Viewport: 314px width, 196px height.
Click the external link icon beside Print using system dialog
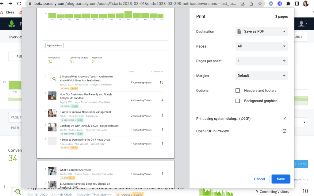click(284, 118)
